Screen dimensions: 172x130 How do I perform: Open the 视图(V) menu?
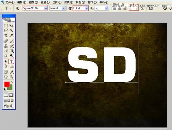click(80, 2)
